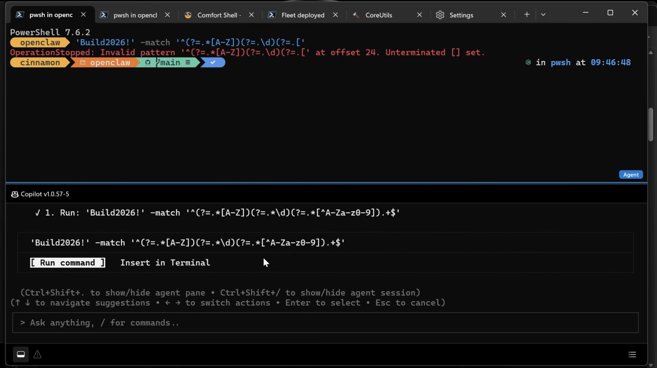Close the Fleet deployed tab
The width and height of the screenshot is (657, 368).
(335, 15)
